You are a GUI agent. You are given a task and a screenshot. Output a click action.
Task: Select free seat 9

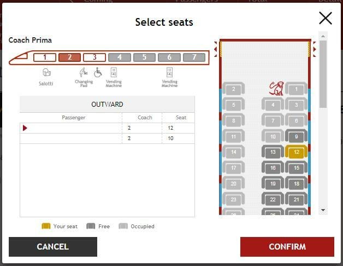(296, 136)
